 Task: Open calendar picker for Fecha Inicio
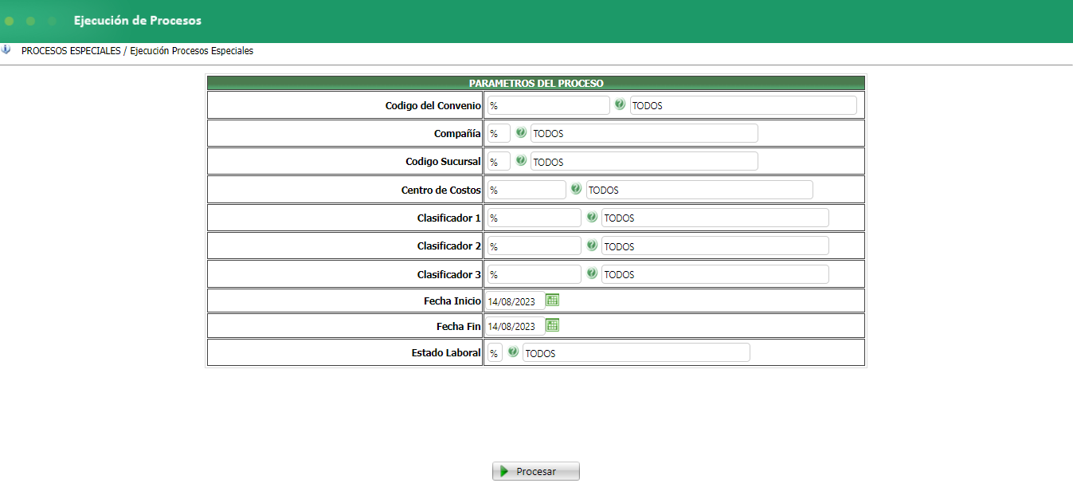click(x=553, y=300)
